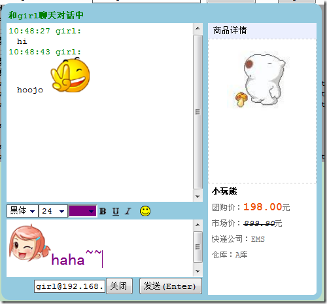Click chat history scrollbar up arrow

198,28
